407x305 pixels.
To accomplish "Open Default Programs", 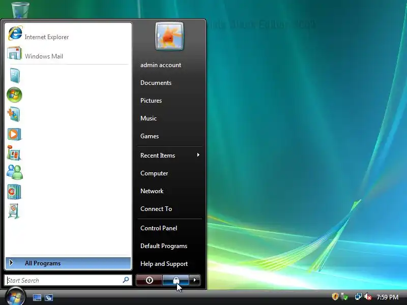I will tap(164, 246).
